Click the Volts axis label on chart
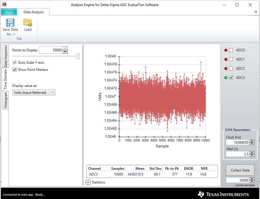The image size is (260, 199). 100,97
